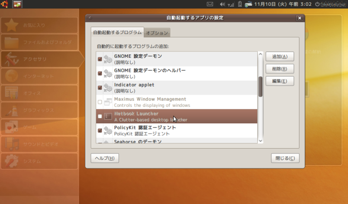Click the Ubuntu logo in the top panel
The height and width of the screenshot is (204, 348).
[x=4, y=4]
